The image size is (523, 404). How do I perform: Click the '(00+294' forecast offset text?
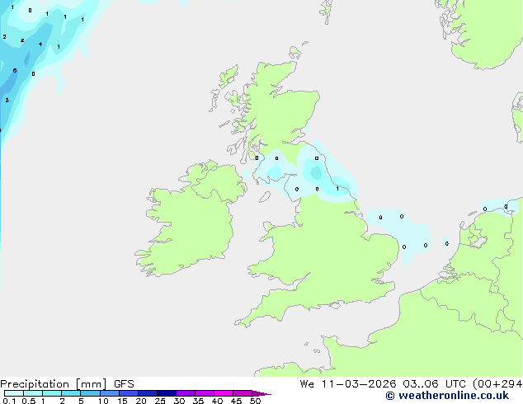497,384
